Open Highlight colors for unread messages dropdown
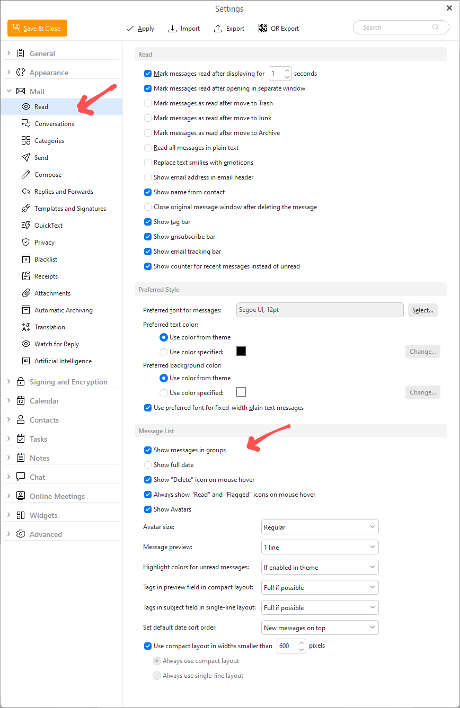Viewport: 460px width, 708px height. (320, 567)
